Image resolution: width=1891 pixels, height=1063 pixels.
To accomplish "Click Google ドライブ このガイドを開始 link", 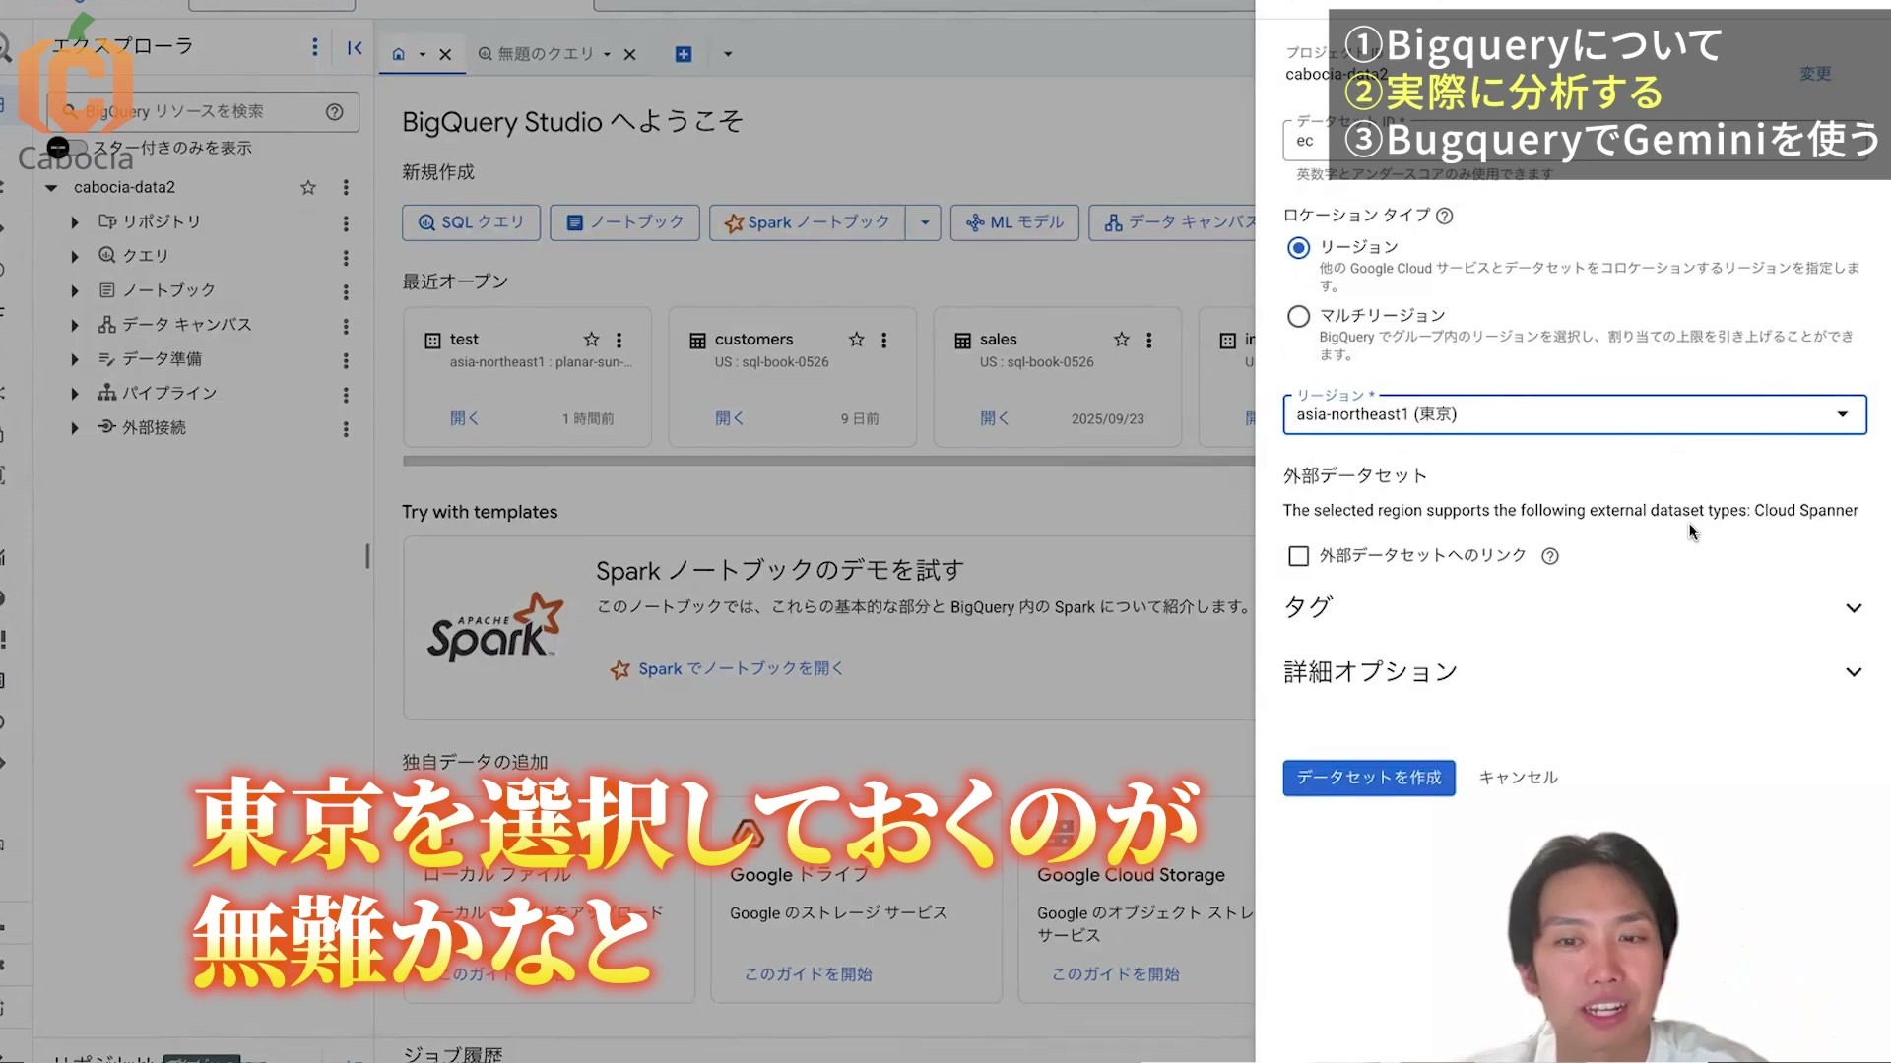I will tap(808, 973).
